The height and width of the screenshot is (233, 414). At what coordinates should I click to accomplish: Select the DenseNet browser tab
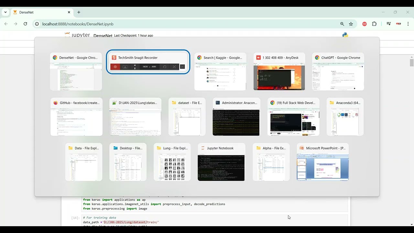tap(42, 12)
